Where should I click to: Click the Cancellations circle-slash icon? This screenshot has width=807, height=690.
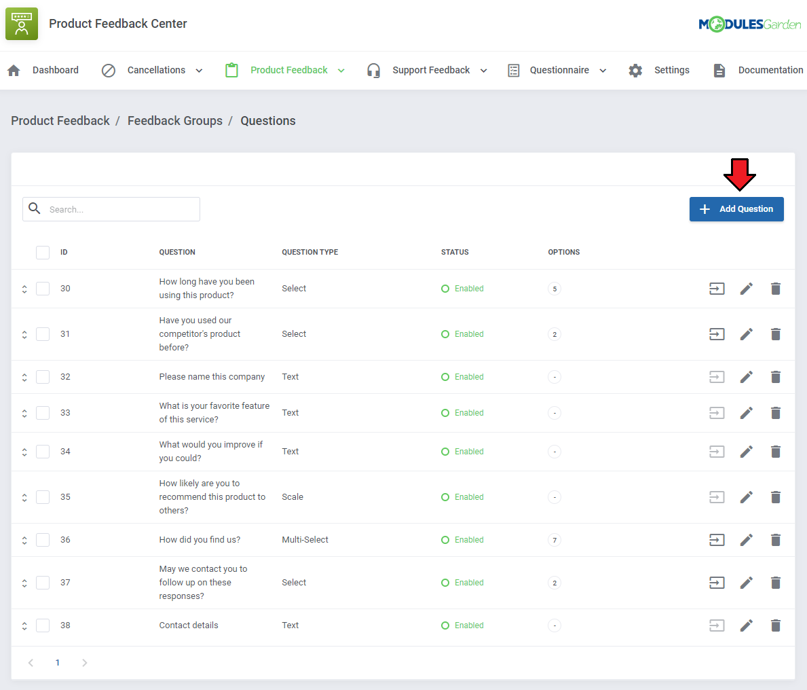(109, 71)
